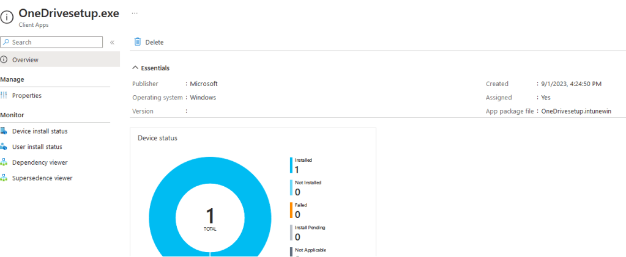The image size is (626, 257).
Task: Open the Supersedence viewer page
Action: (42, 178)
